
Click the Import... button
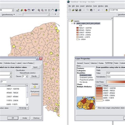pos(36,67)
